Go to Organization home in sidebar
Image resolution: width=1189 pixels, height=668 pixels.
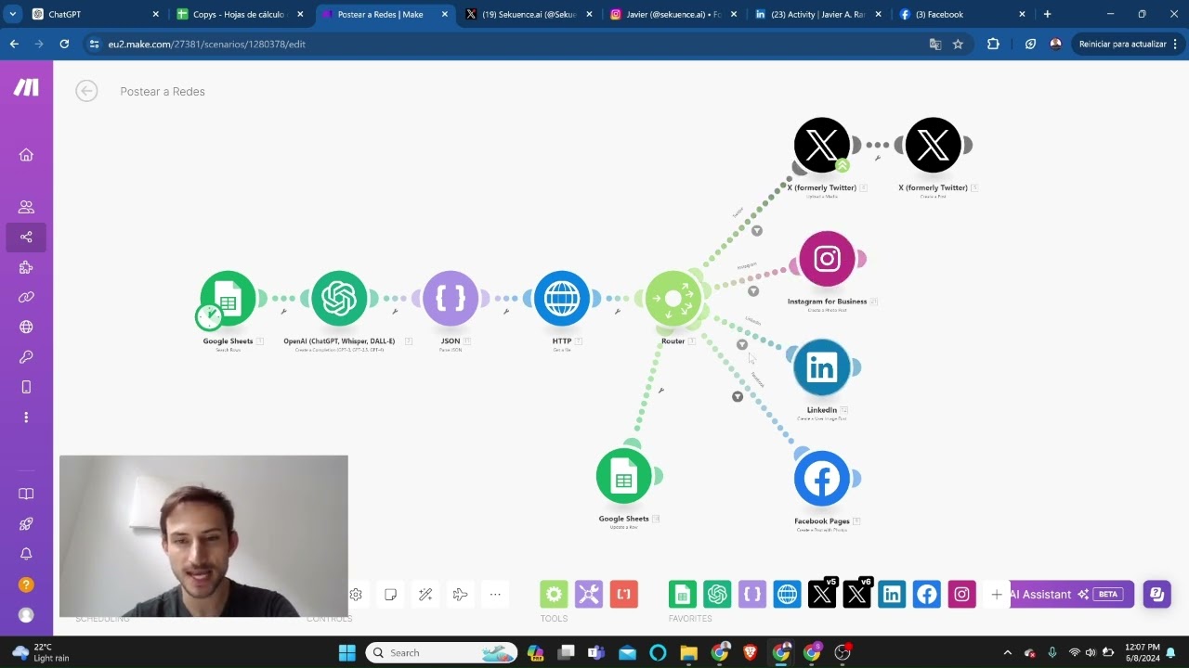click(26, 155)
